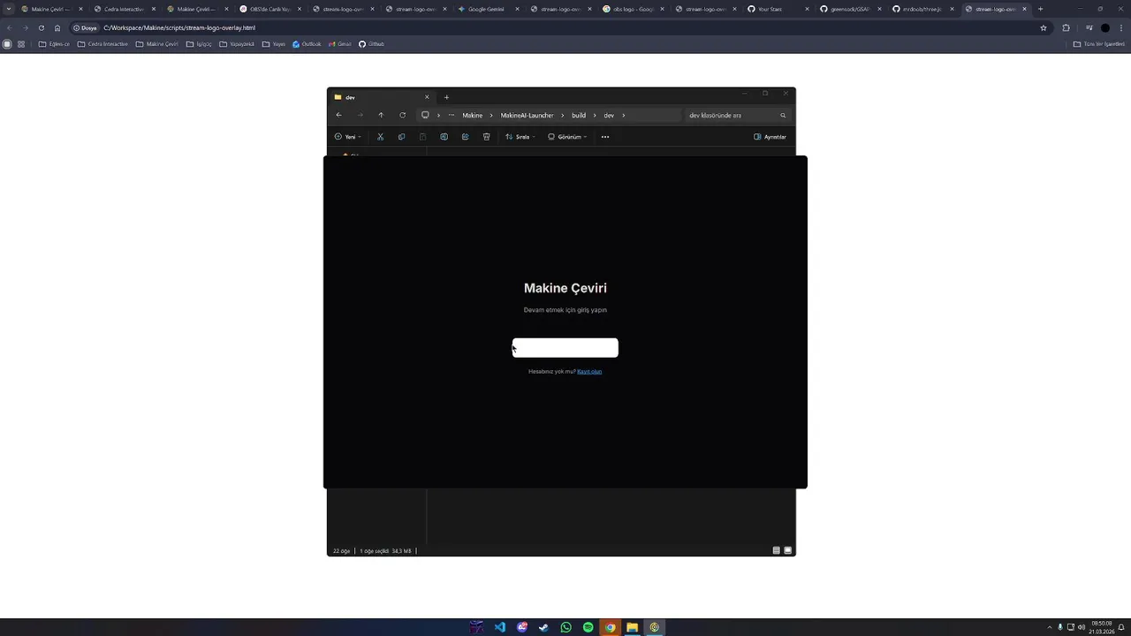Image resolution: width=1131 pixels, height=636 pixels.
Task: Bookmark this page with the star icon
Action: (x=1044, y=27)
